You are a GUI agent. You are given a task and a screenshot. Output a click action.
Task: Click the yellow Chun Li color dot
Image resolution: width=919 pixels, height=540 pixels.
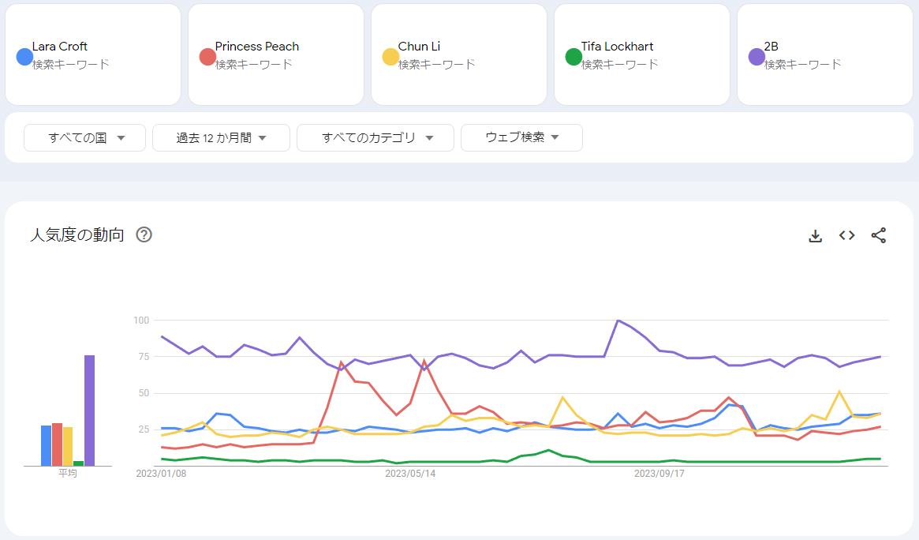(390, 57)
